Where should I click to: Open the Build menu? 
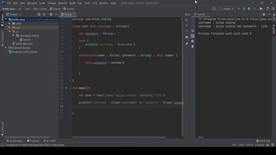tap(72, 3)
